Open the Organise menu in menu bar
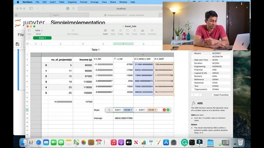The width and height of the screenshot is (264, 148). (72, 2)
